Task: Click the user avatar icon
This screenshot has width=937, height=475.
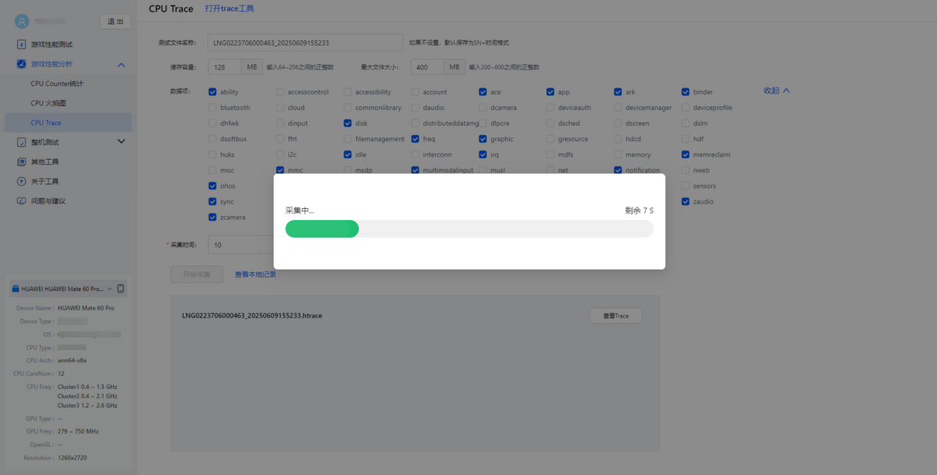Action: point(22,21)
